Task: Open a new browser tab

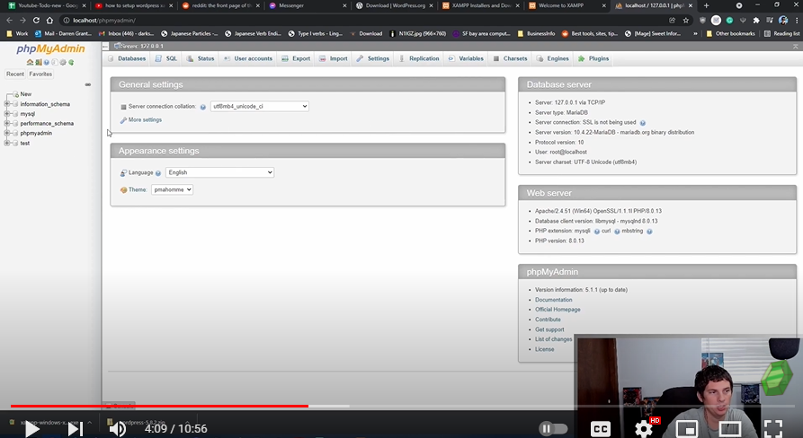Action: pos(706,5)
